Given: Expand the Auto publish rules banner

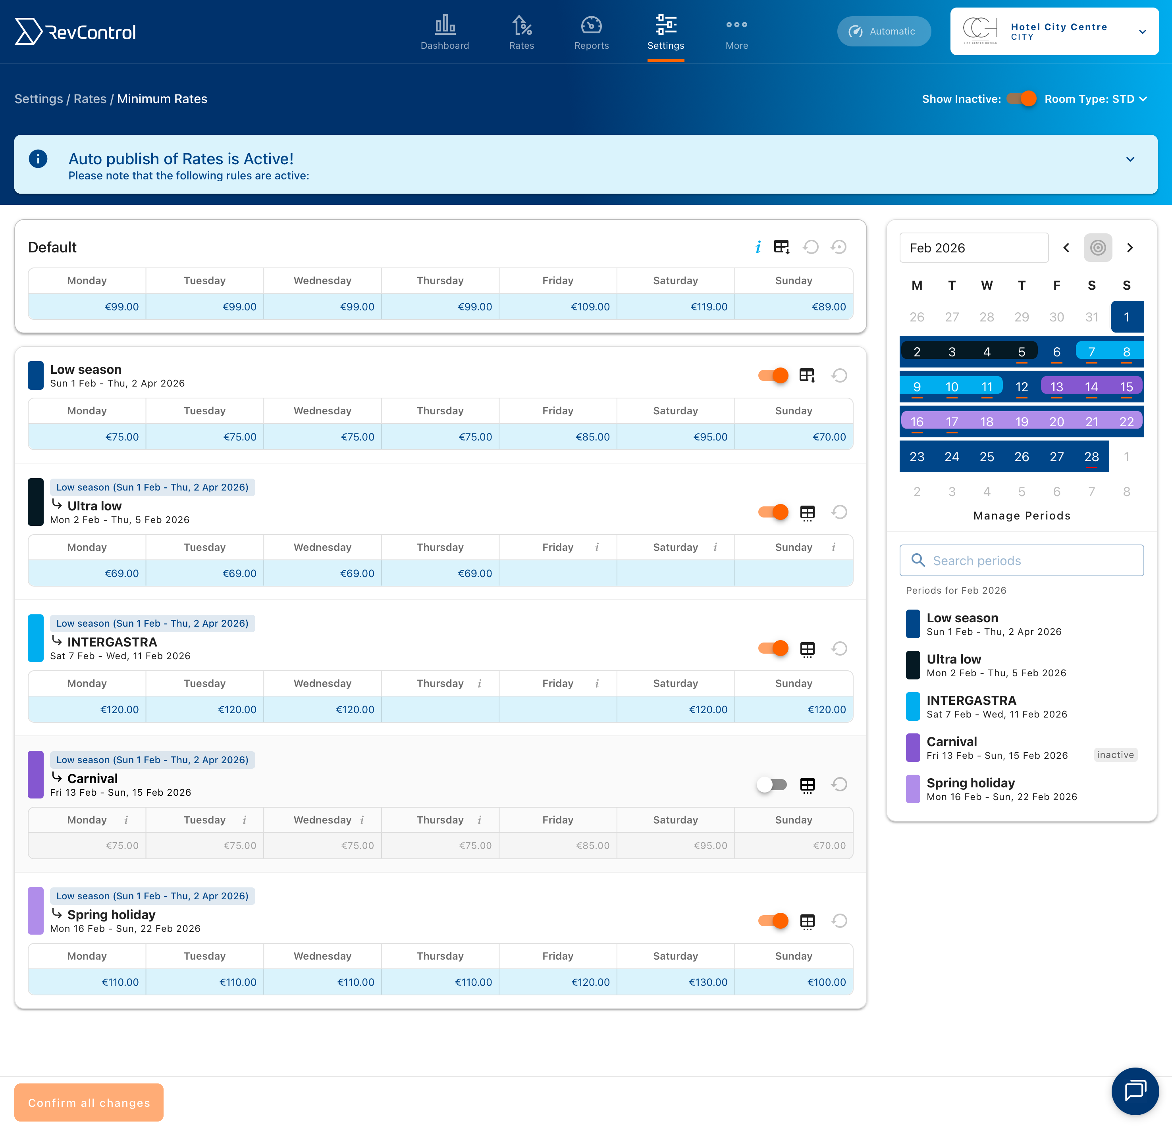Looking at the screenshot, I should 1130,159.
